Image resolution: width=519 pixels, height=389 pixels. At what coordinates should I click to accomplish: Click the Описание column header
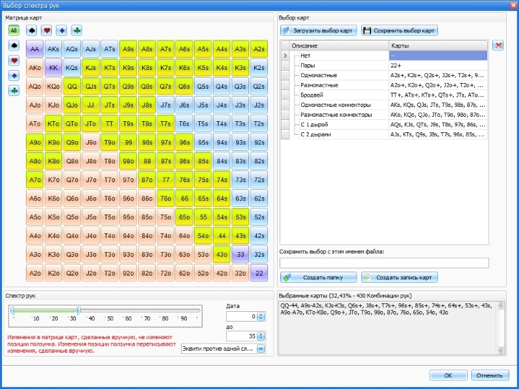[339, 45]
